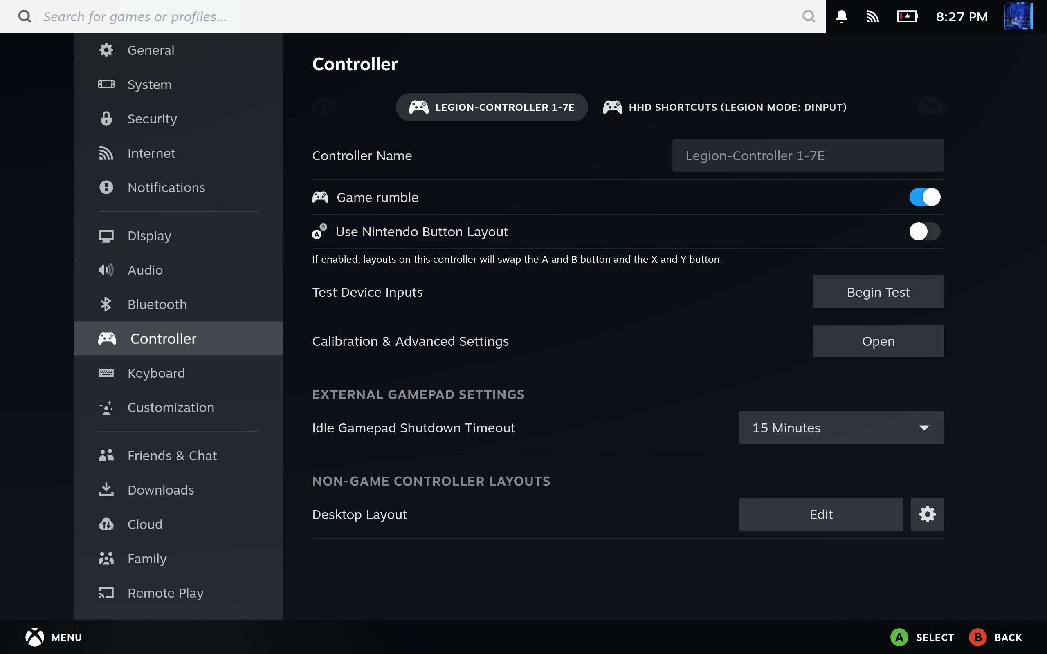1047x654 pixels.
Task: Edit the Desktop Layout
Action: 821,514
